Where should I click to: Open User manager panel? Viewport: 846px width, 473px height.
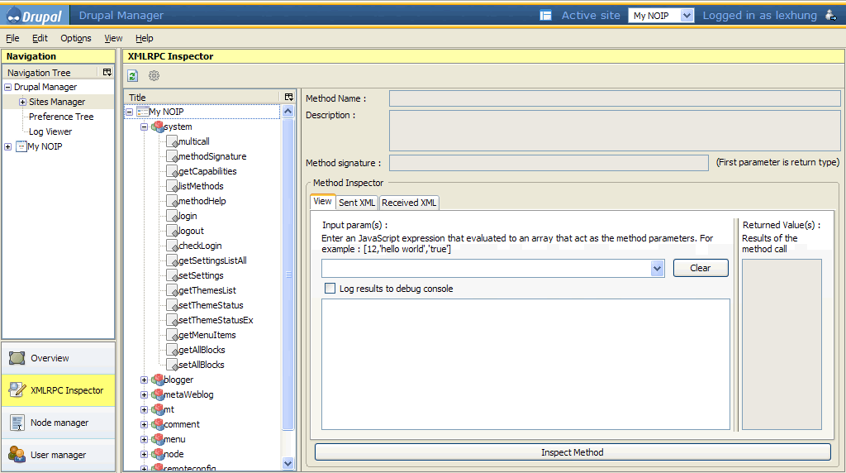(x=58, y=455)
